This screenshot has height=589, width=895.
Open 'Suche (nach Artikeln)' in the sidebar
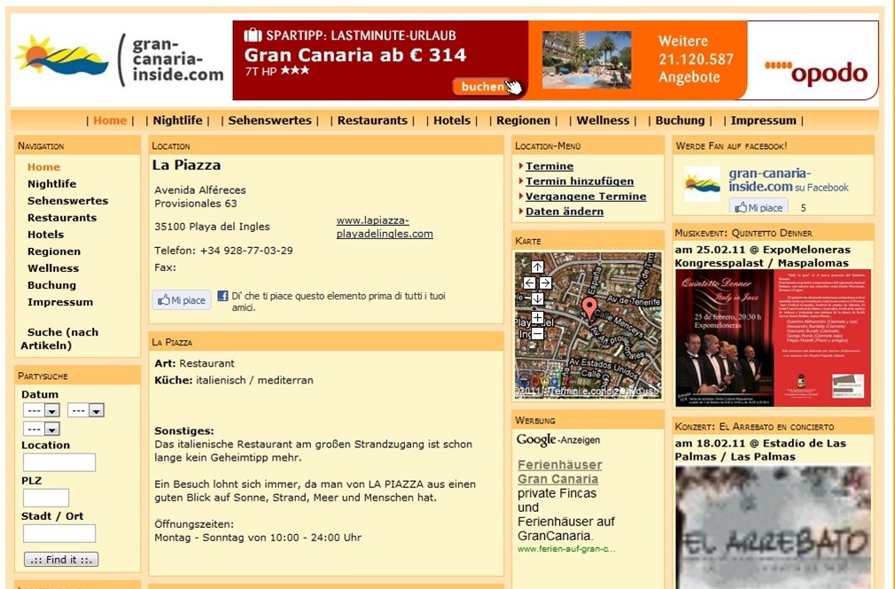(59, 338)
